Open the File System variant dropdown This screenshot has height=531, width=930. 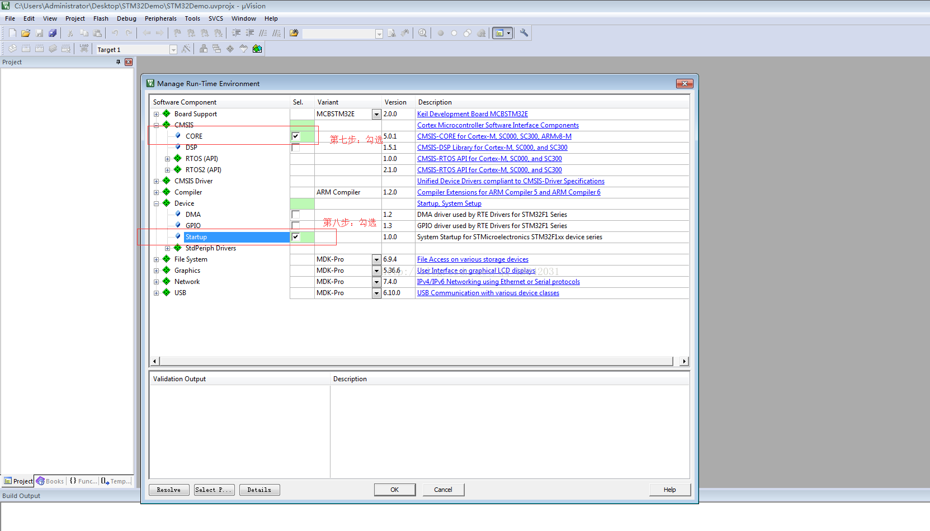(376, 259)
